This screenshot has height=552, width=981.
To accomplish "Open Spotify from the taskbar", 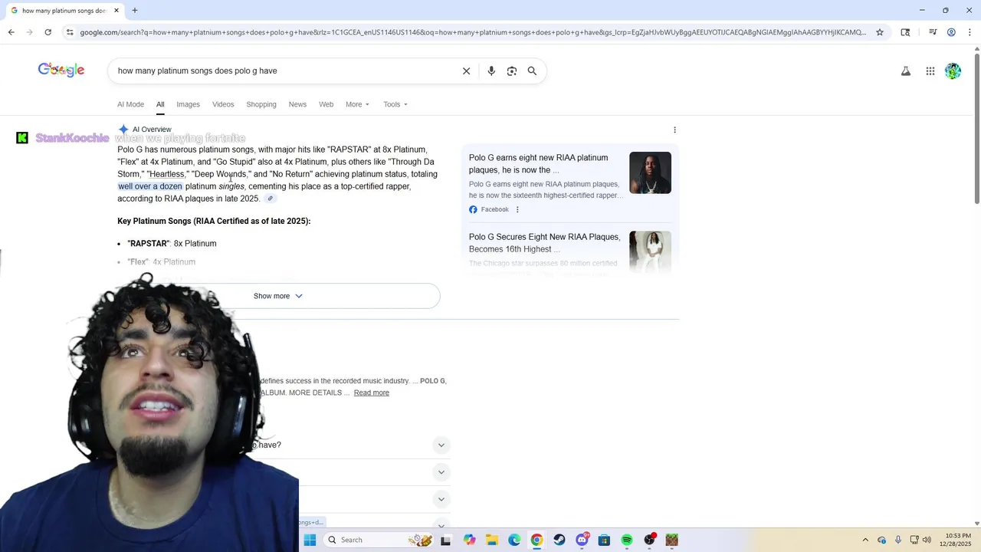I will (x=627, y=540).
